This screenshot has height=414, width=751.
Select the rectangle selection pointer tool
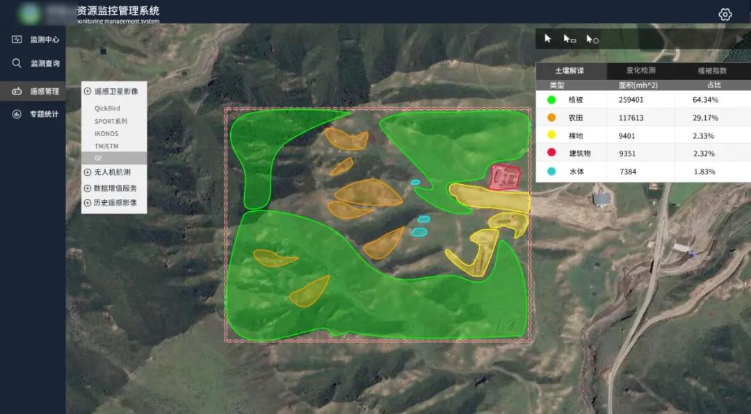[x=570, y=40]
